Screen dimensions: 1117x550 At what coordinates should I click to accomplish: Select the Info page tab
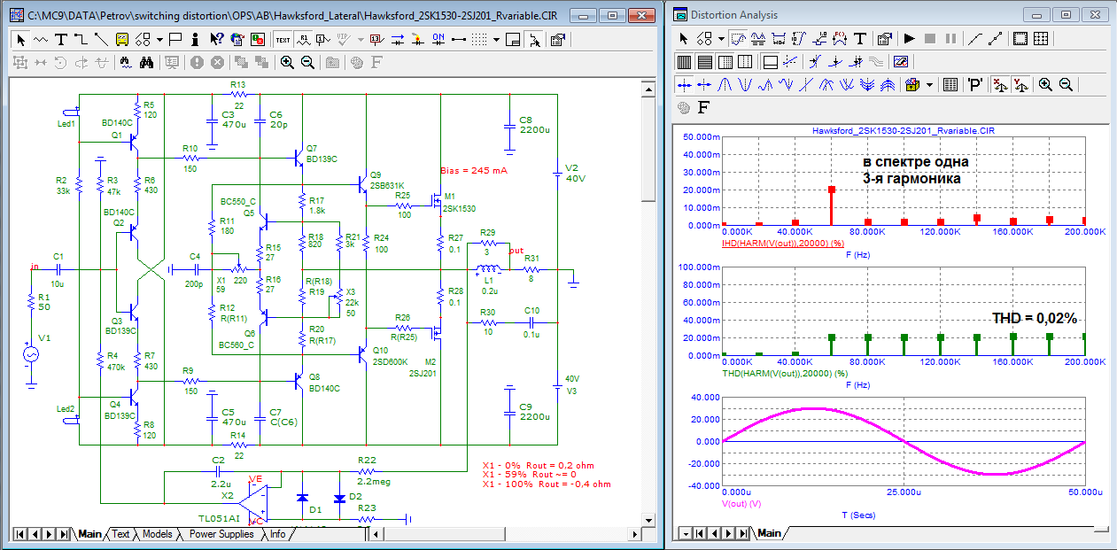click(278, 534)
